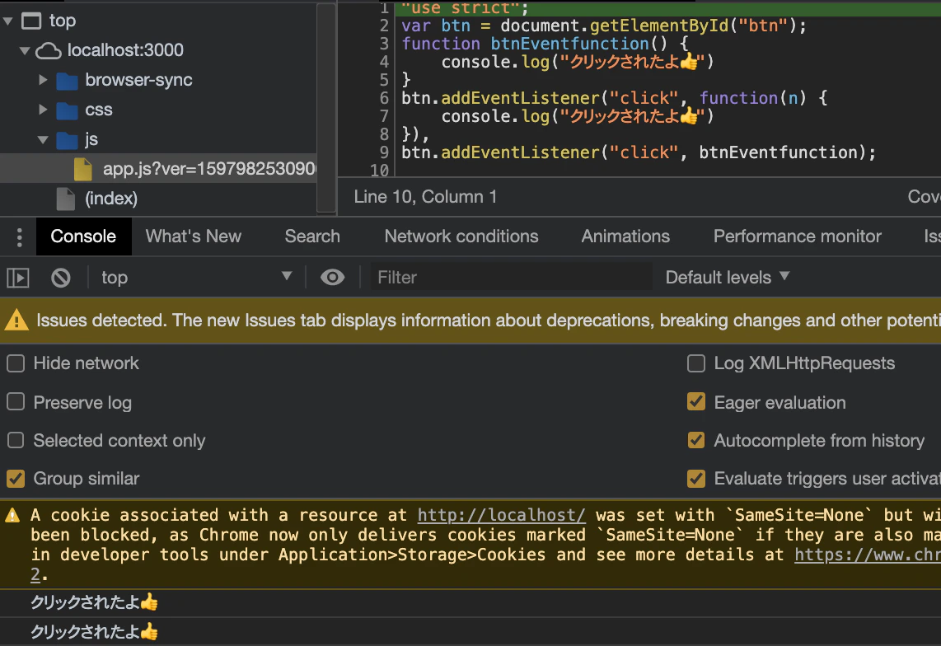Show the console sidebar

(18, 278)
